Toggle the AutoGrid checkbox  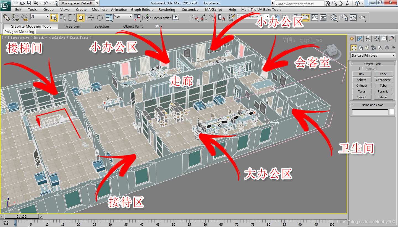(361, 68)
